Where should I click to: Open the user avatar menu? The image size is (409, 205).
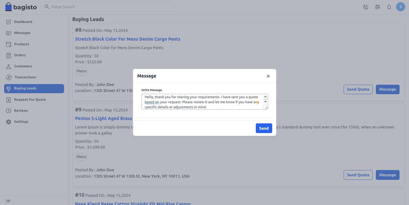[x=400, y=7]
